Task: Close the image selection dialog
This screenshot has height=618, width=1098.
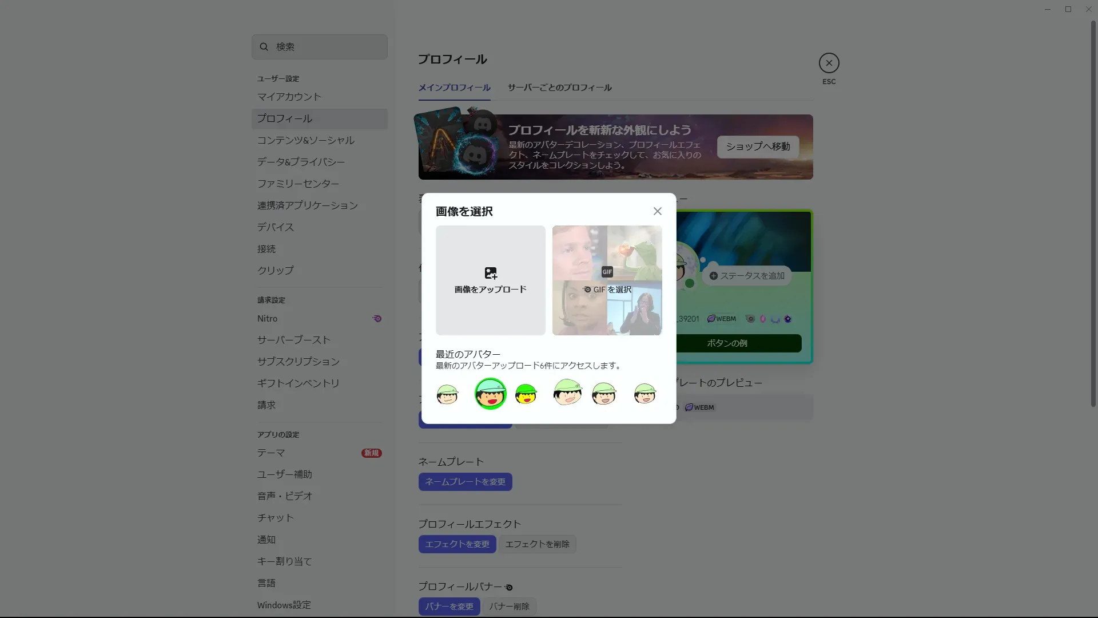Action: (658, 211)
